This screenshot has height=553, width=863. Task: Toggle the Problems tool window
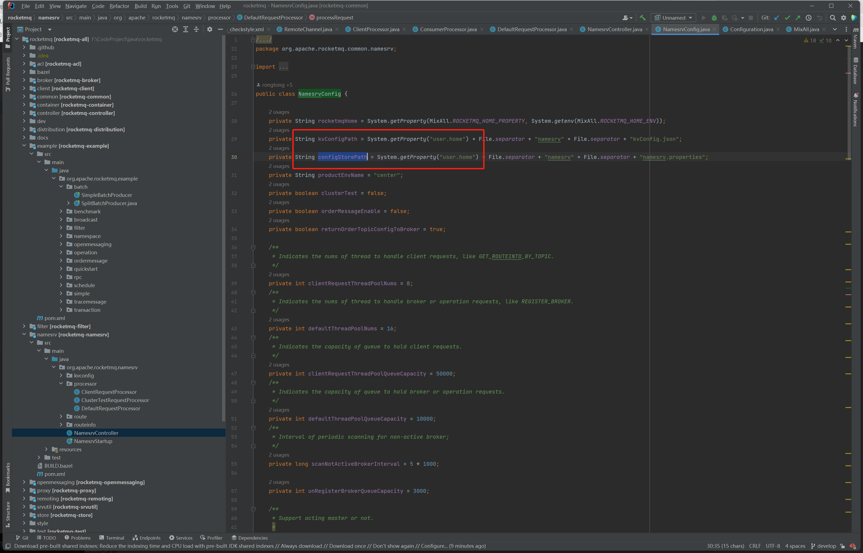(x=78, y=538)
